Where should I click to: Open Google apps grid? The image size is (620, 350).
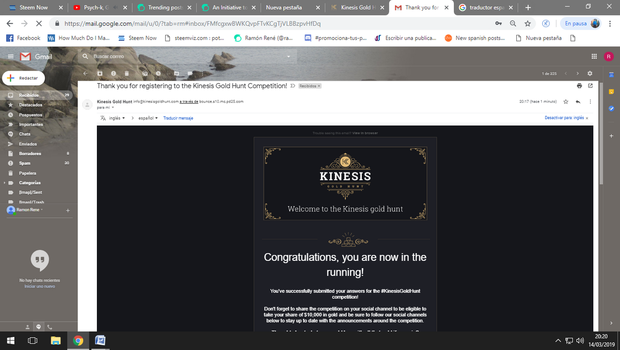click(x=594, y=57)
